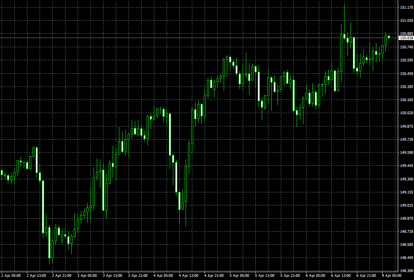Click the 150.450 price axis label
Screen dimensions: 414x280
[x=406, y=73]
